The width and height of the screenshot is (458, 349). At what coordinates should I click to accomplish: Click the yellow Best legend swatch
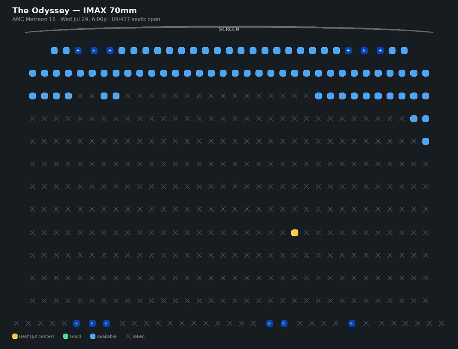pyautogui.click(x=15, y=336)
